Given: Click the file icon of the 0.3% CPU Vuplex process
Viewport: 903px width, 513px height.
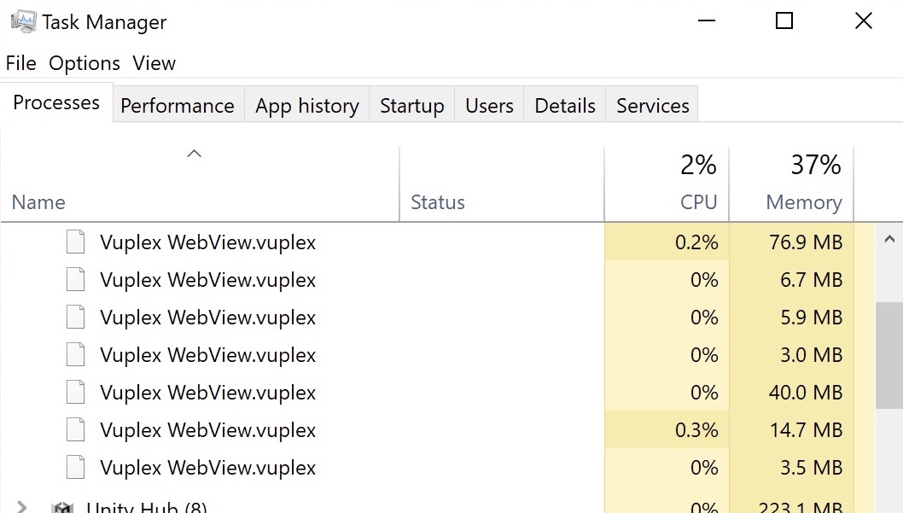Looking at the screenshot, I should pyautogui.click(x=74, y=429).
